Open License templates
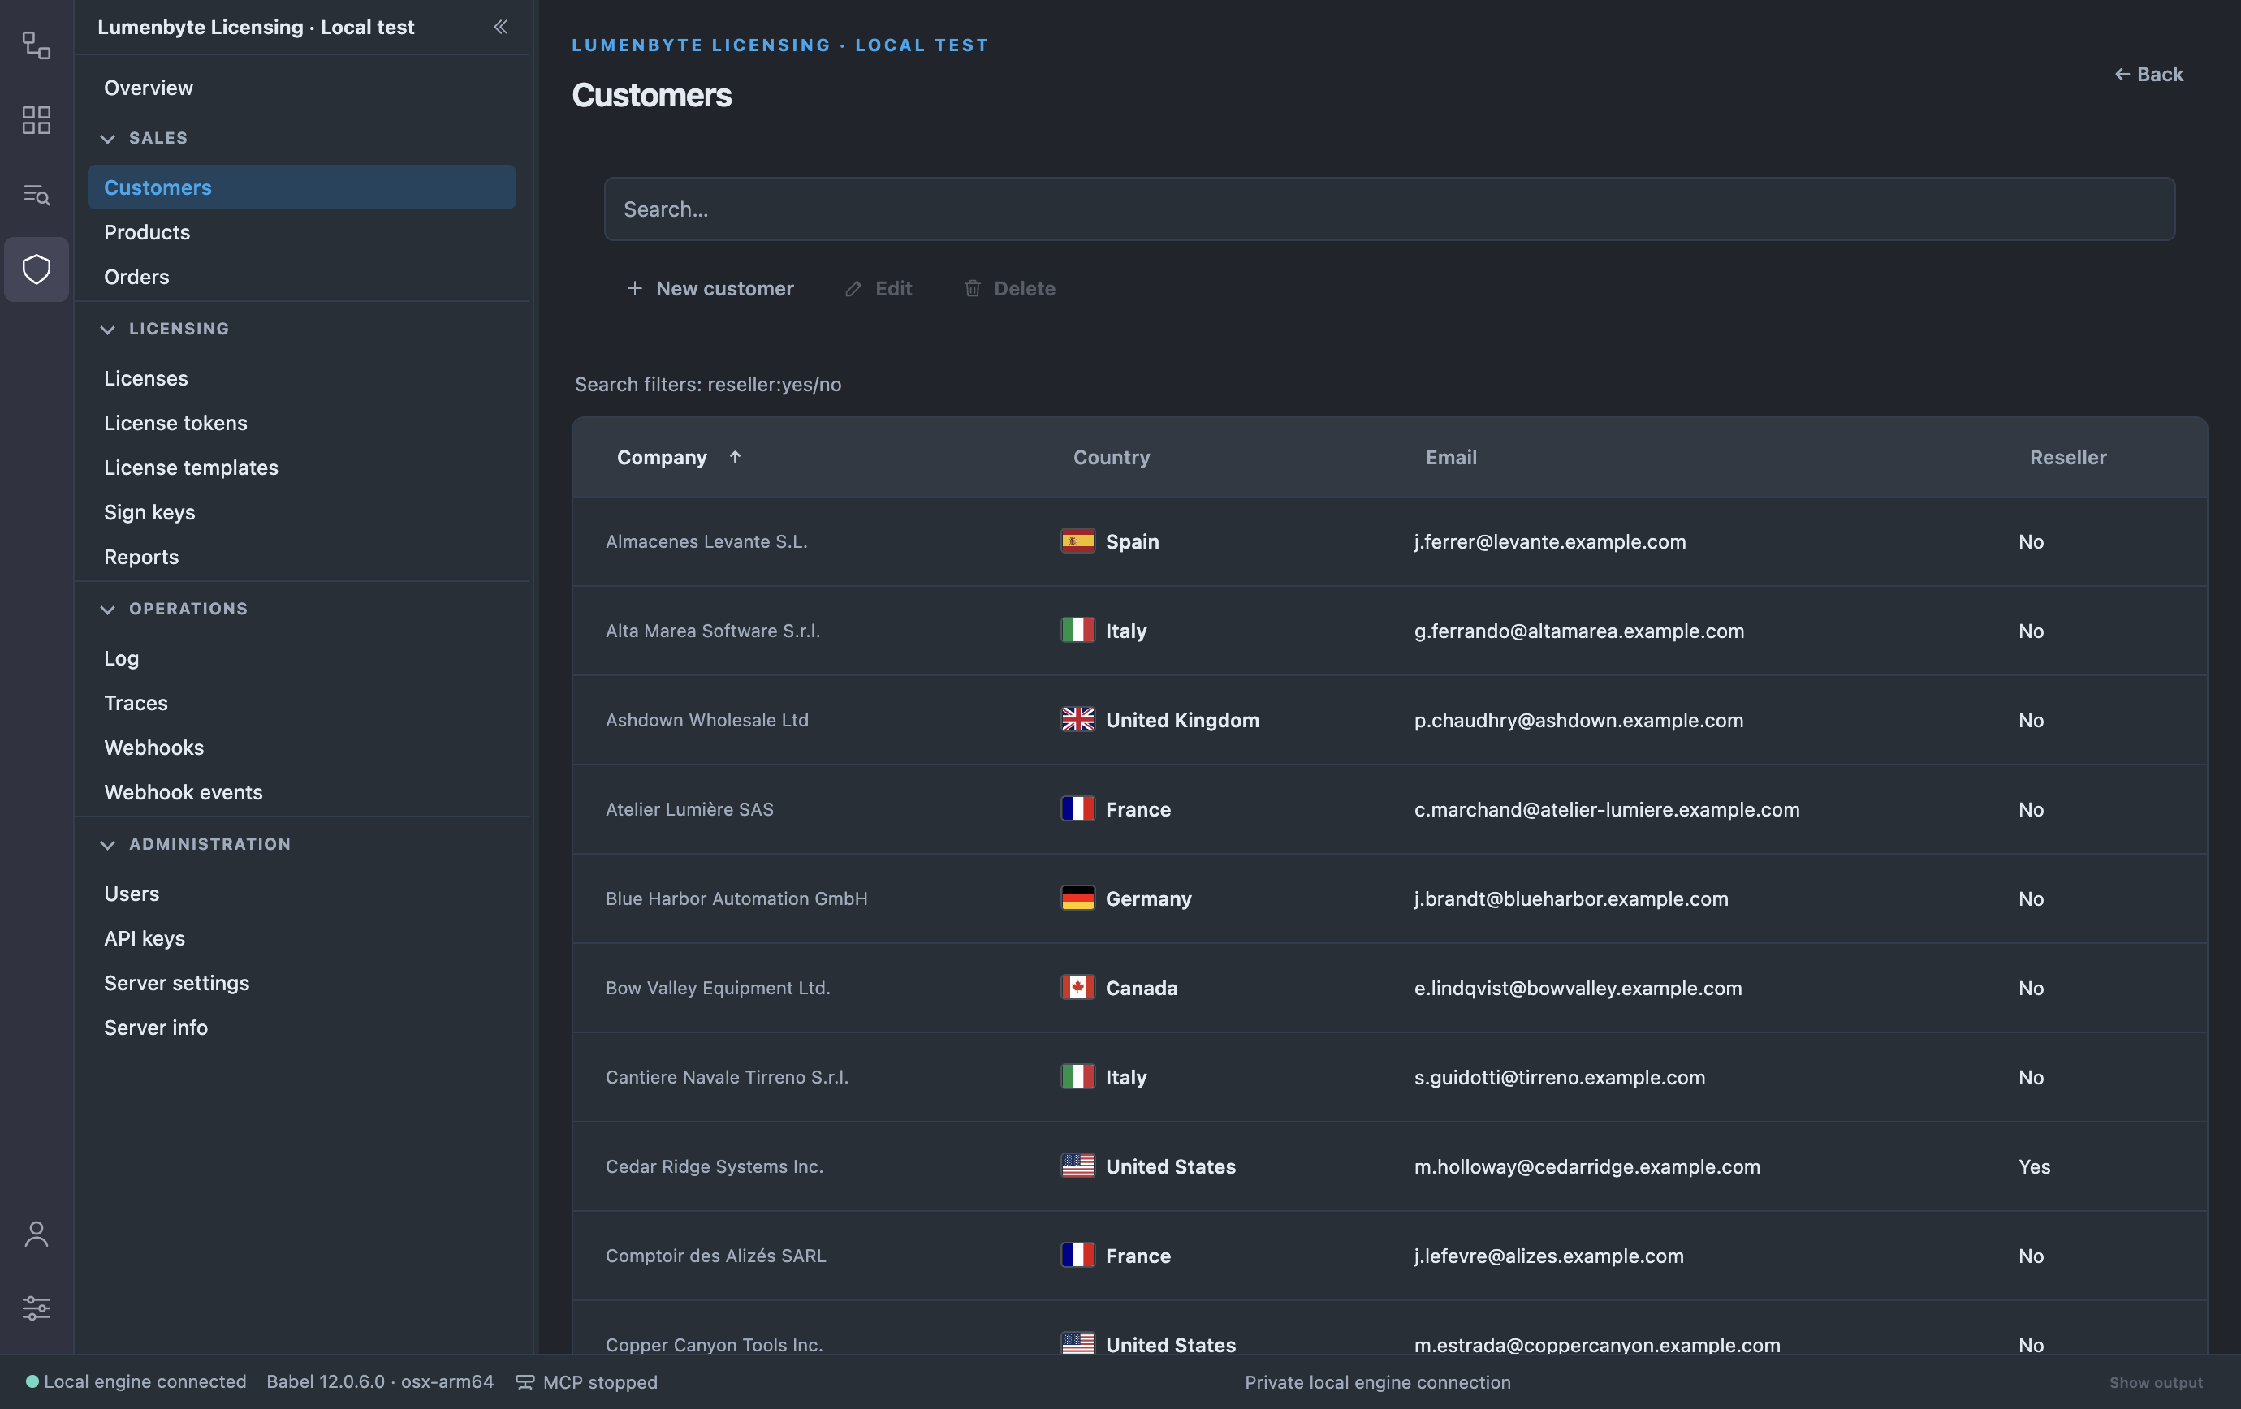 (301, 467)
